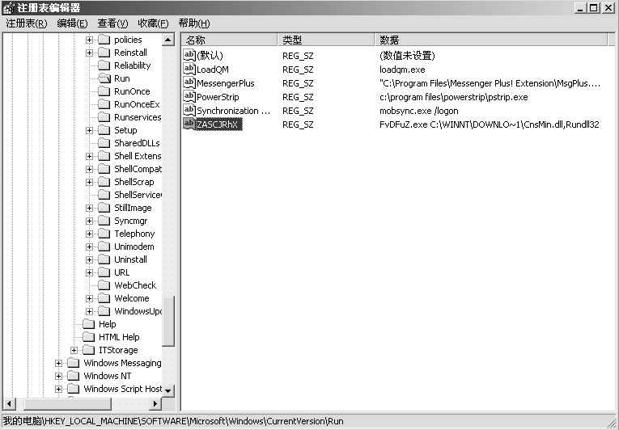Click the PowerStrip string value icon
The image size is (619, 430).
pyautogui.click(x=189, y=97)
